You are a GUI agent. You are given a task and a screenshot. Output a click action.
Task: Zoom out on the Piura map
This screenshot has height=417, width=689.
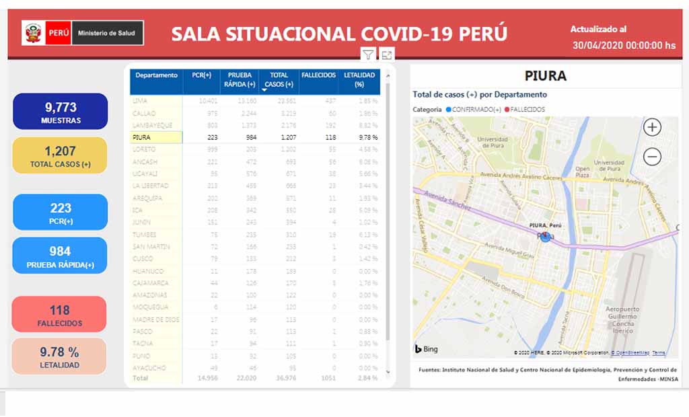coord(652,157)
